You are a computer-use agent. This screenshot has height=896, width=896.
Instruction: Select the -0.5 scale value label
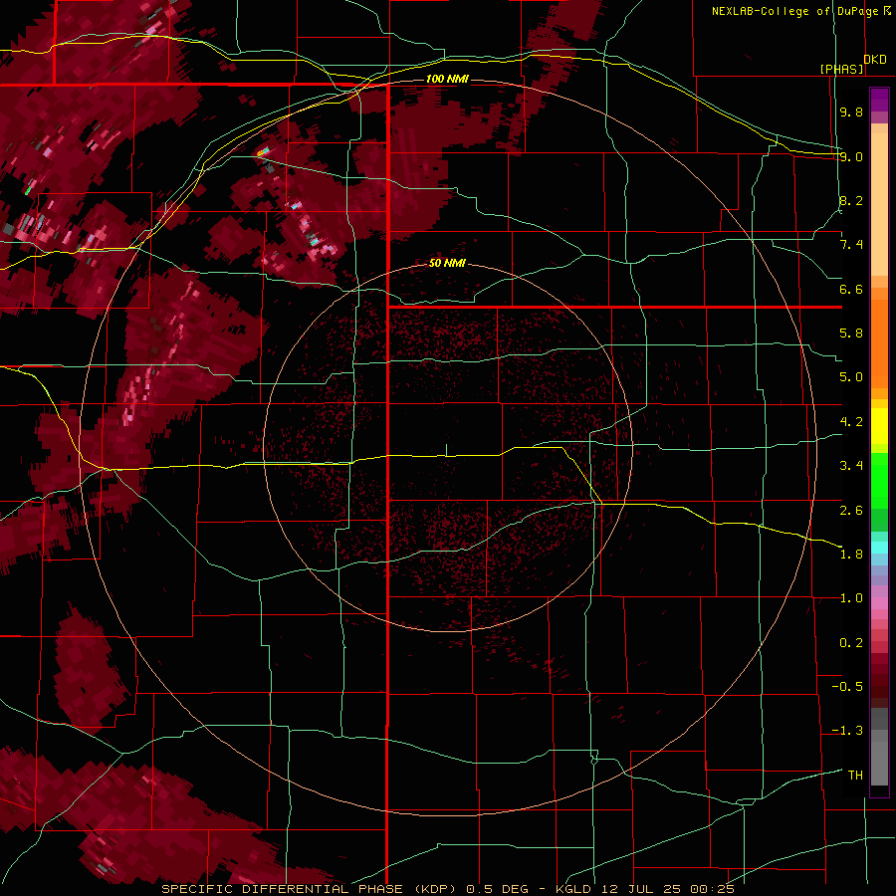(847, 687)
